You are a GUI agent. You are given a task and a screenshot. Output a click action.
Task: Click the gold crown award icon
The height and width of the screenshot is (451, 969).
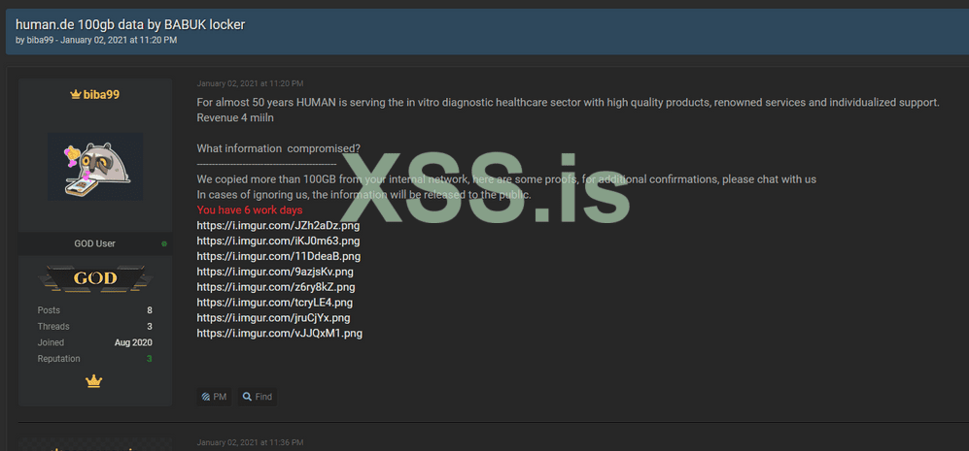[94, 382]
